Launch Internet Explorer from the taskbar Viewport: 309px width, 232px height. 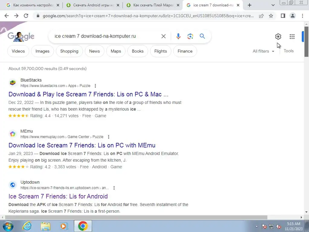pyautogui.click(x=27, y=226)
